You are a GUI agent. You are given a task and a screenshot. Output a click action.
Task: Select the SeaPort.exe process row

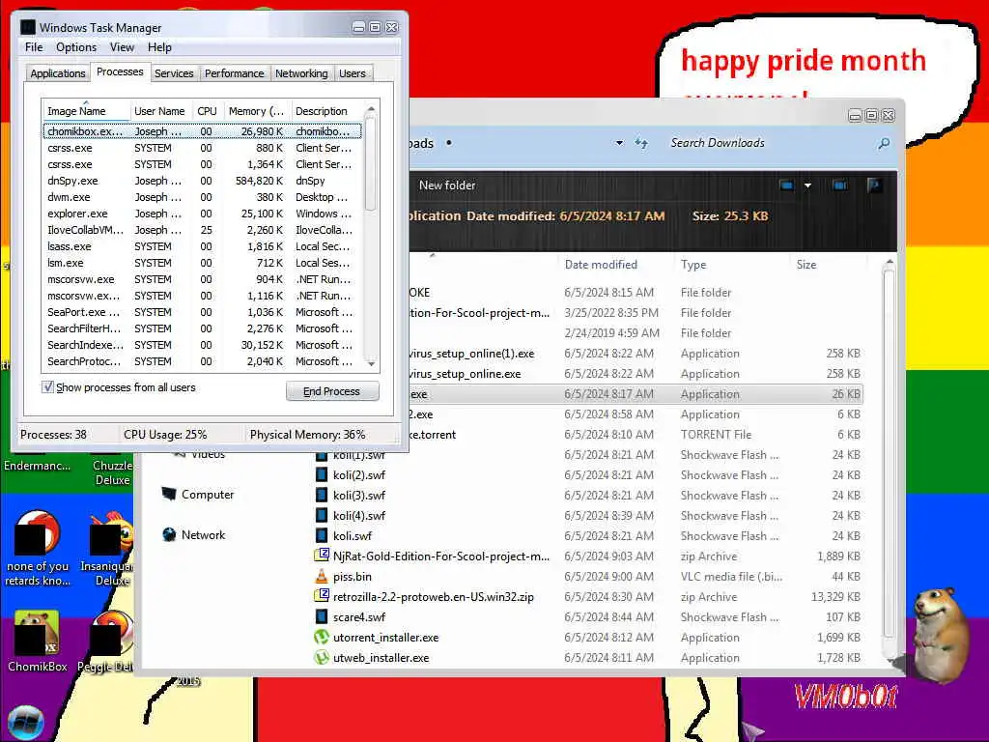(x=202, y=312)
